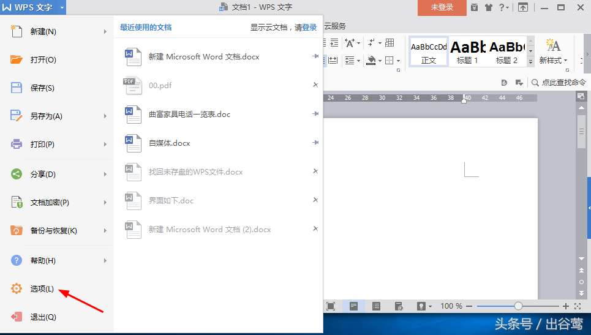Expand the styles gallery more arrow
Viewport: 591px width, 335px height.
coord(531,62)
